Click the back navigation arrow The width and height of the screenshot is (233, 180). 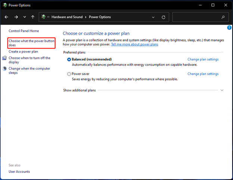(x=6, y=17)
